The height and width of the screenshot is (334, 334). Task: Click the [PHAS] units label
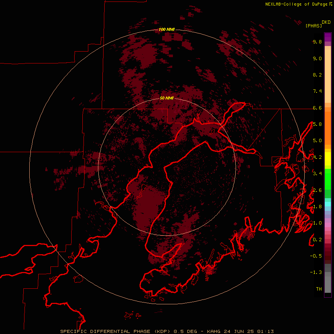coord(314,26)
